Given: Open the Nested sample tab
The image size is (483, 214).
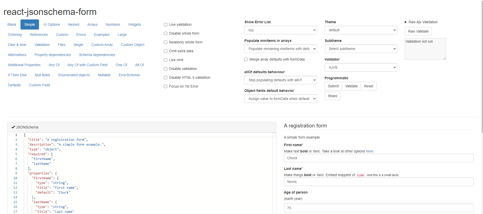Looking at the screenshot, I should pos(74,24).
